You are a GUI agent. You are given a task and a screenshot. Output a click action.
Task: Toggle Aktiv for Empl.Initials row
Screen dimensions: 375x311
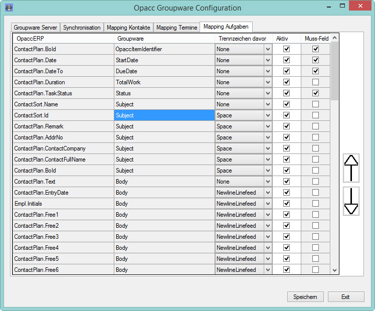(x=286, y=203)
